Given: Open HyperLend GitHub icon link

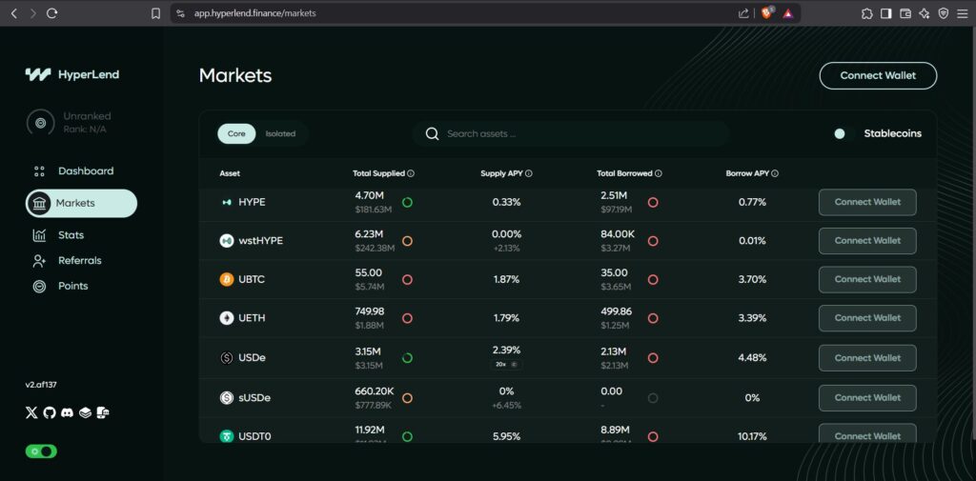Looking at the screenshot, I should click(x=50, y=412).
